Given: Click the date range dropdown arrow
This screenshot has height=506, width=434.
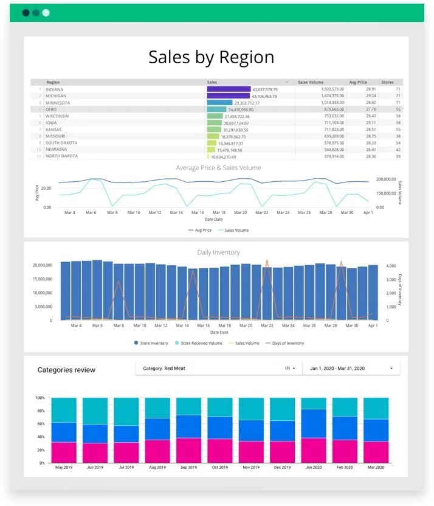Looking at the screenshot, I should point(391,369).
